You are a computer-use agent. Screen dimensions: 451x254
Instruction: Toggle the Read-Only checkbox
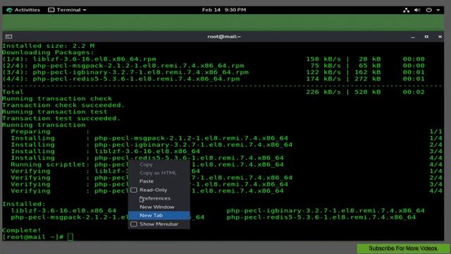click(134, 190)
